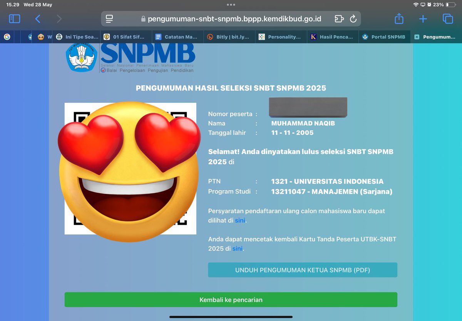Image resolution: width=462 pixels, height=321 pixels.
Task: Click the Tut Wuri Handayani emblem
Action: point(82,57)
